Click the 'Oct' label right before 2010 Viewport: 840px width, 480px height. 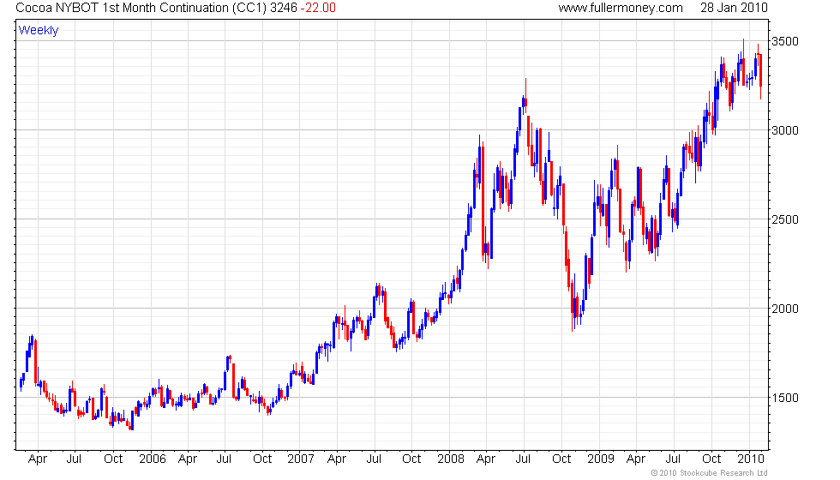click(711, 459)
